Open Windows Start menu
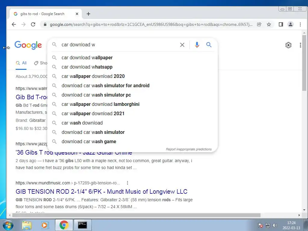 [8, 225]
